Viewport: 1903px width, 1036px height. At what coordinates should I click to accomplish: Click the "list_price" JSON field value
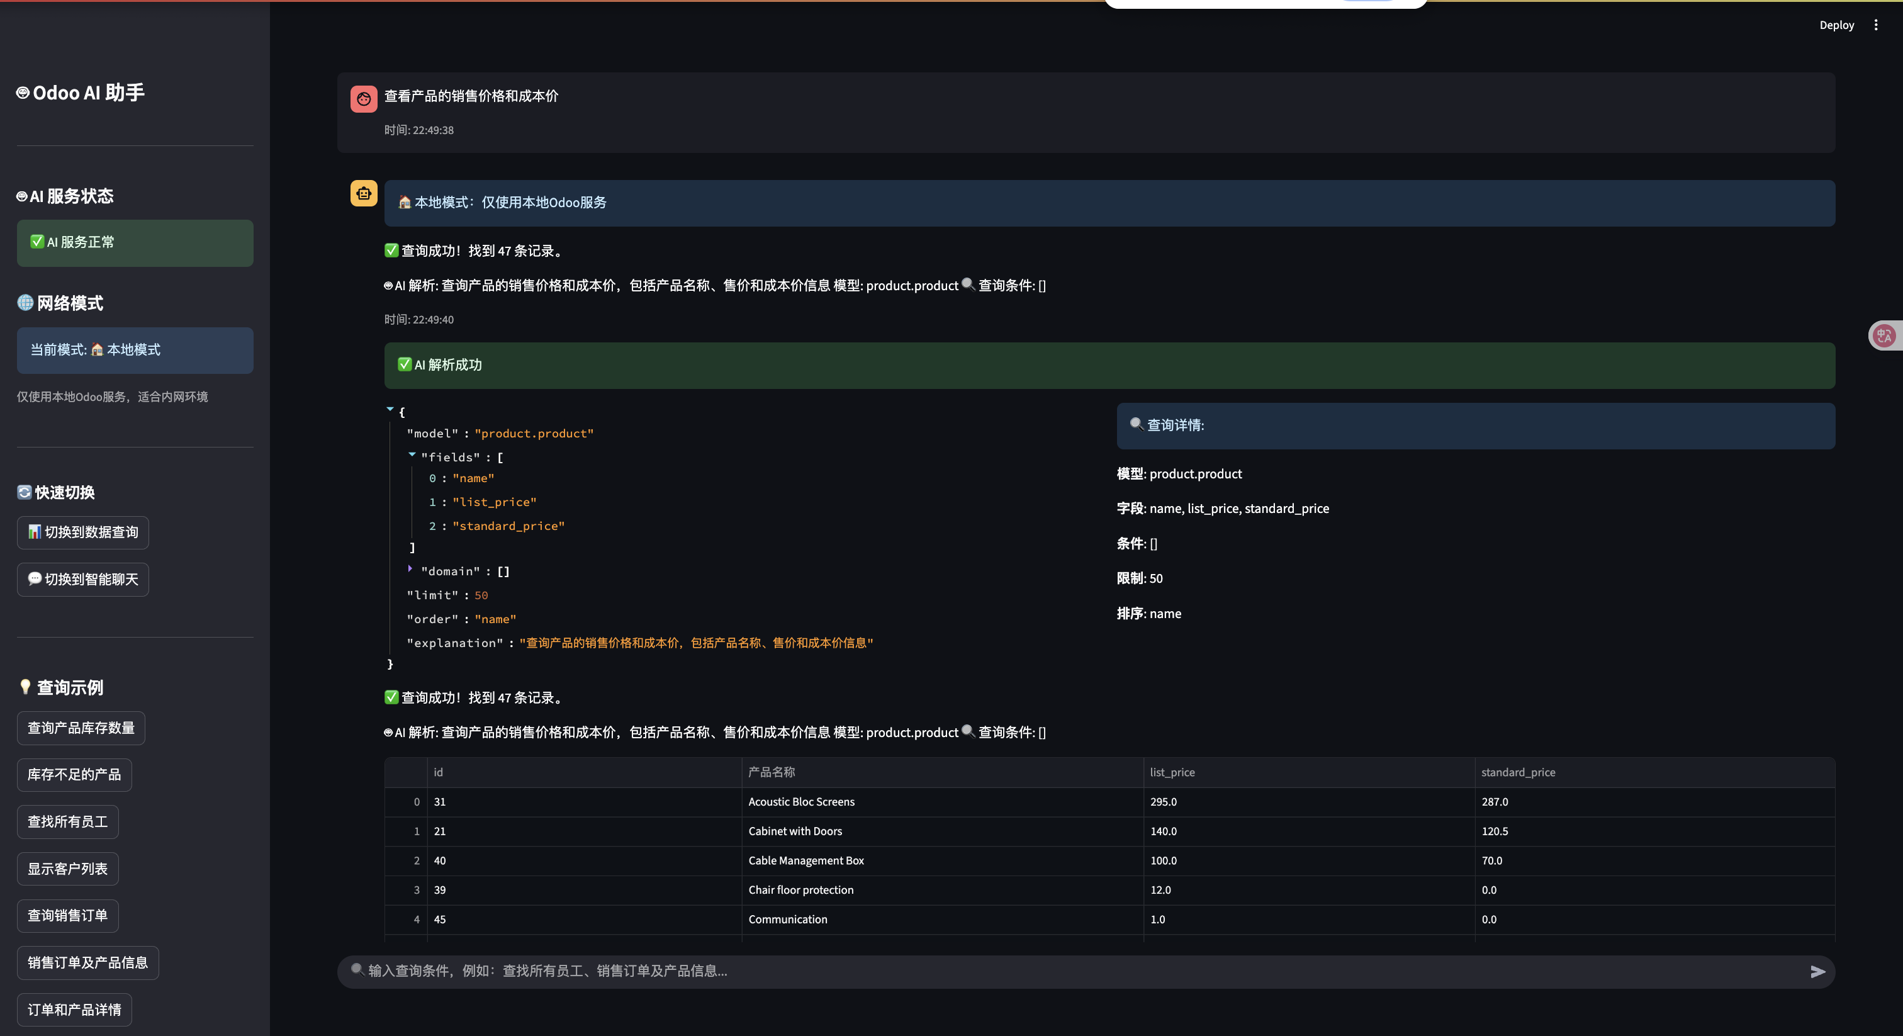pyautogui.click(x=494, y=502)
